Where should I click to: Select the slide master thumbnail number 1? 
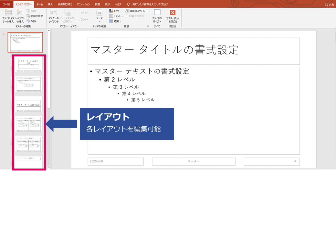point(25,42)
